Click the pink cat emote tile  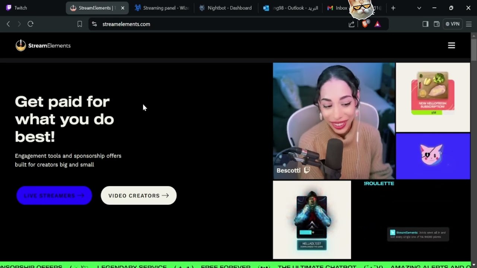(x=433, y=156)
